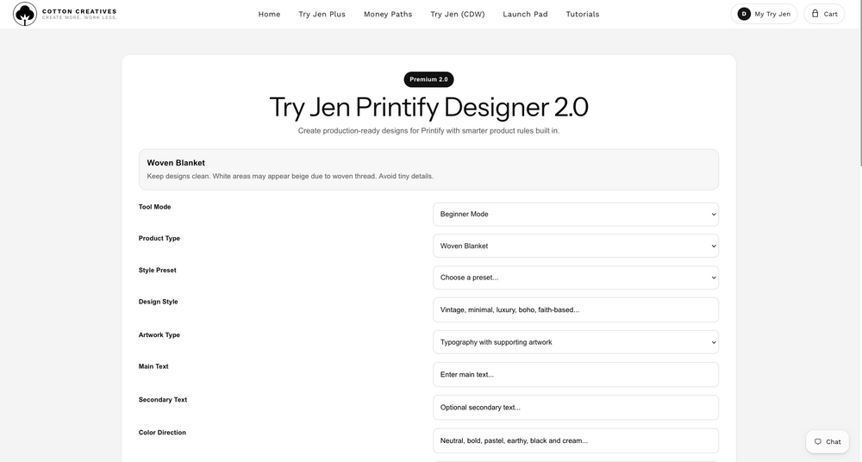This screenshot has height=462, width=862.
Task: Click the Design Style label
Action: [158, 302]
